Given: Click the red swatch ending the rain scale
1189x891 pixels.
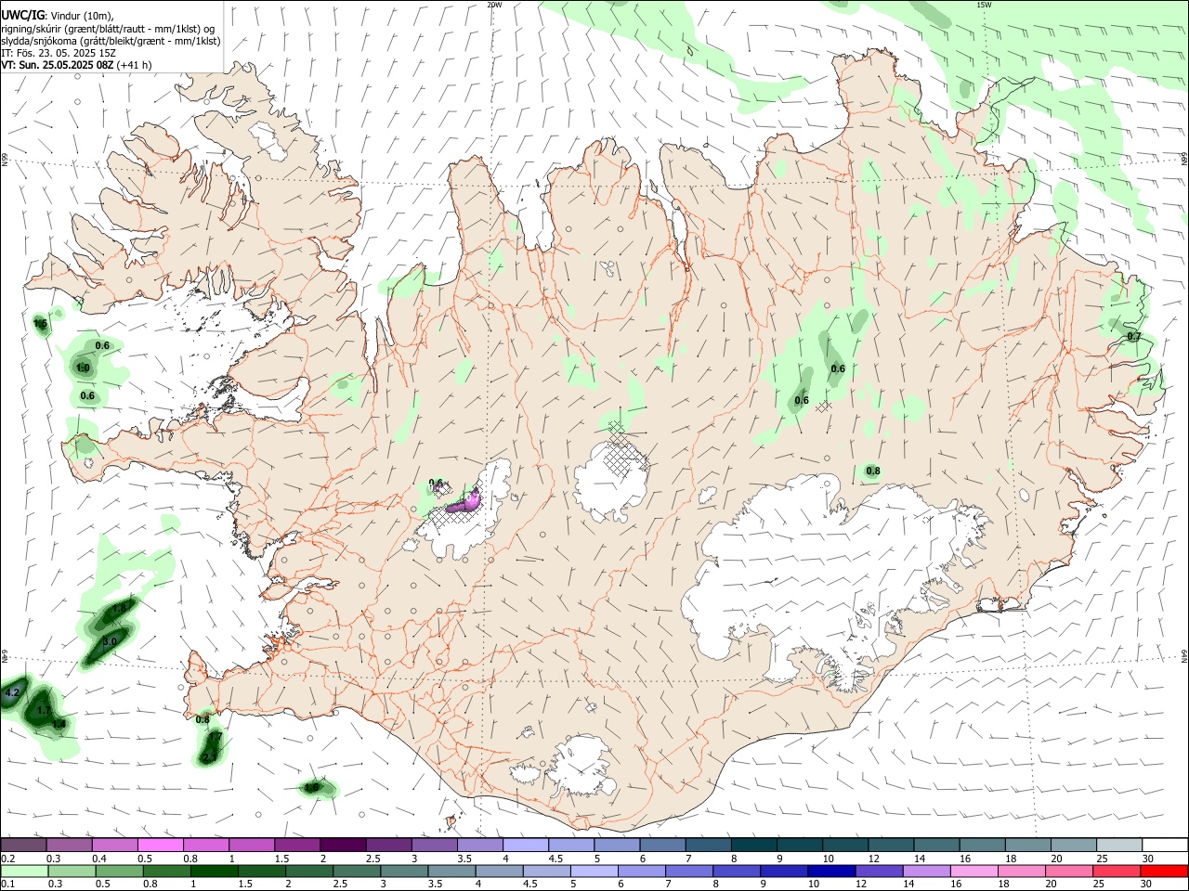Looking at the screenshot, I should (1164, 872).
